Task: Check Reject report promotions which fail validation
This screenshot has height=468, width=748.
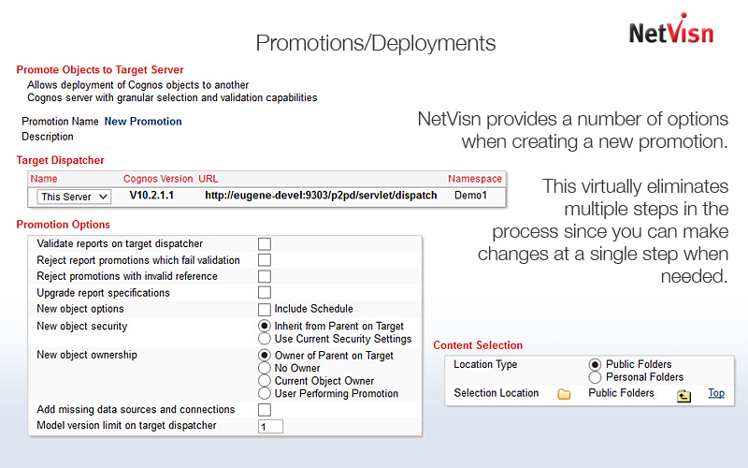Action: tap(265, 260)
